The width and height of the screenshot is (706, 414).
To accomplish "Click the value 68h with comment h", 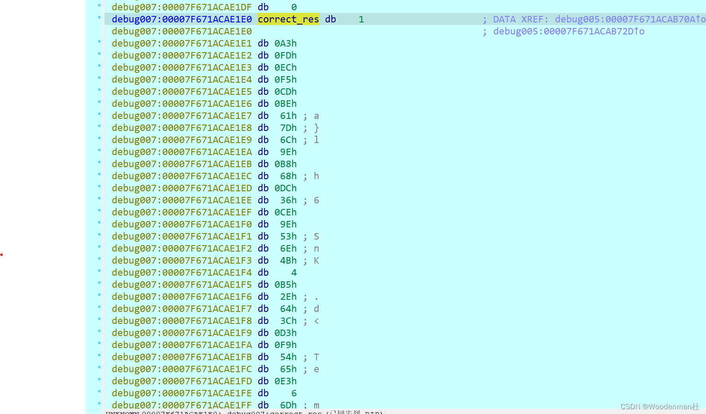I will 288,176.
